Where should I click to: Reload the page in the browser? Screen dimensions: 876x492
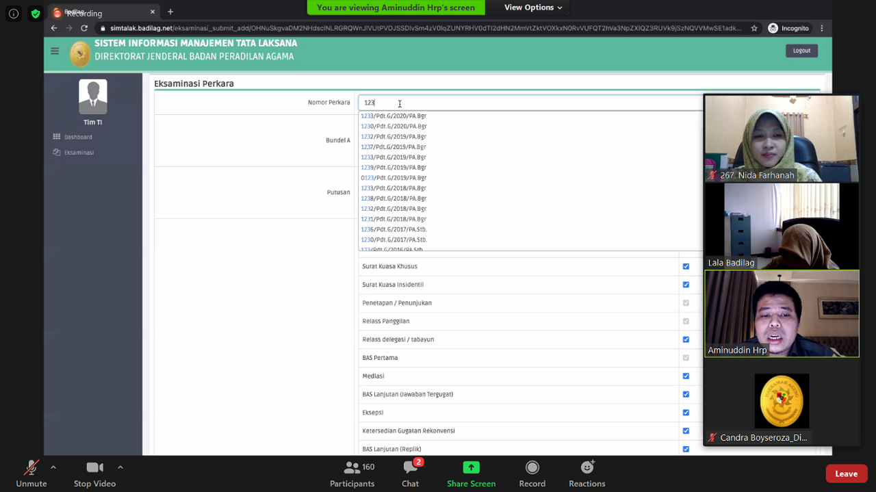84,28
